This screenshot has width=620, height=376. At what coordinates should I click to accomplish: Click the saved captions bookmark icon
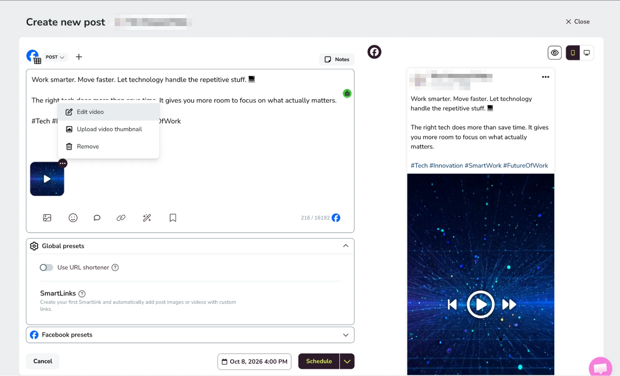[173, 218]
